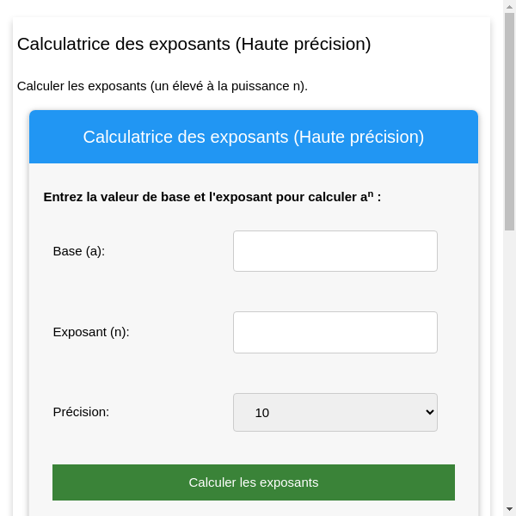This screenshot has width=516, height=516.
Task: Click the scrollbar down arrow
Action: (509, 509)
